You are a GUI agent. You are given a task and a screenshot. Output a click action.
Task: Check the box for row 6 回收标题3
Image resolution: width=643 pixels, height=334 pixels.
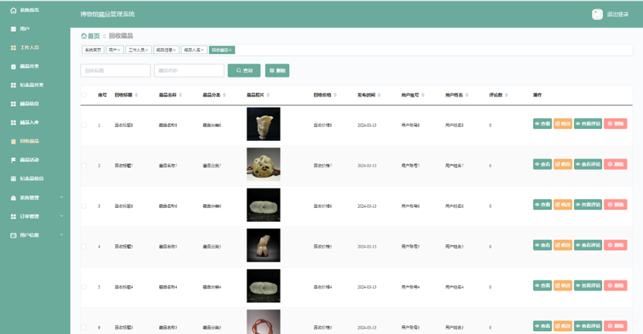(x=84, y=327)
